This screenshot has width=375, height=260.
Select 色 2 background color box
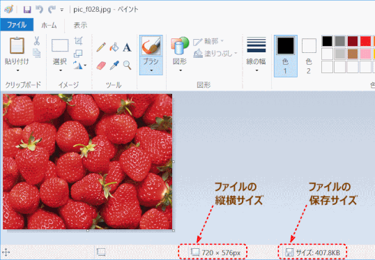(309, 56)
